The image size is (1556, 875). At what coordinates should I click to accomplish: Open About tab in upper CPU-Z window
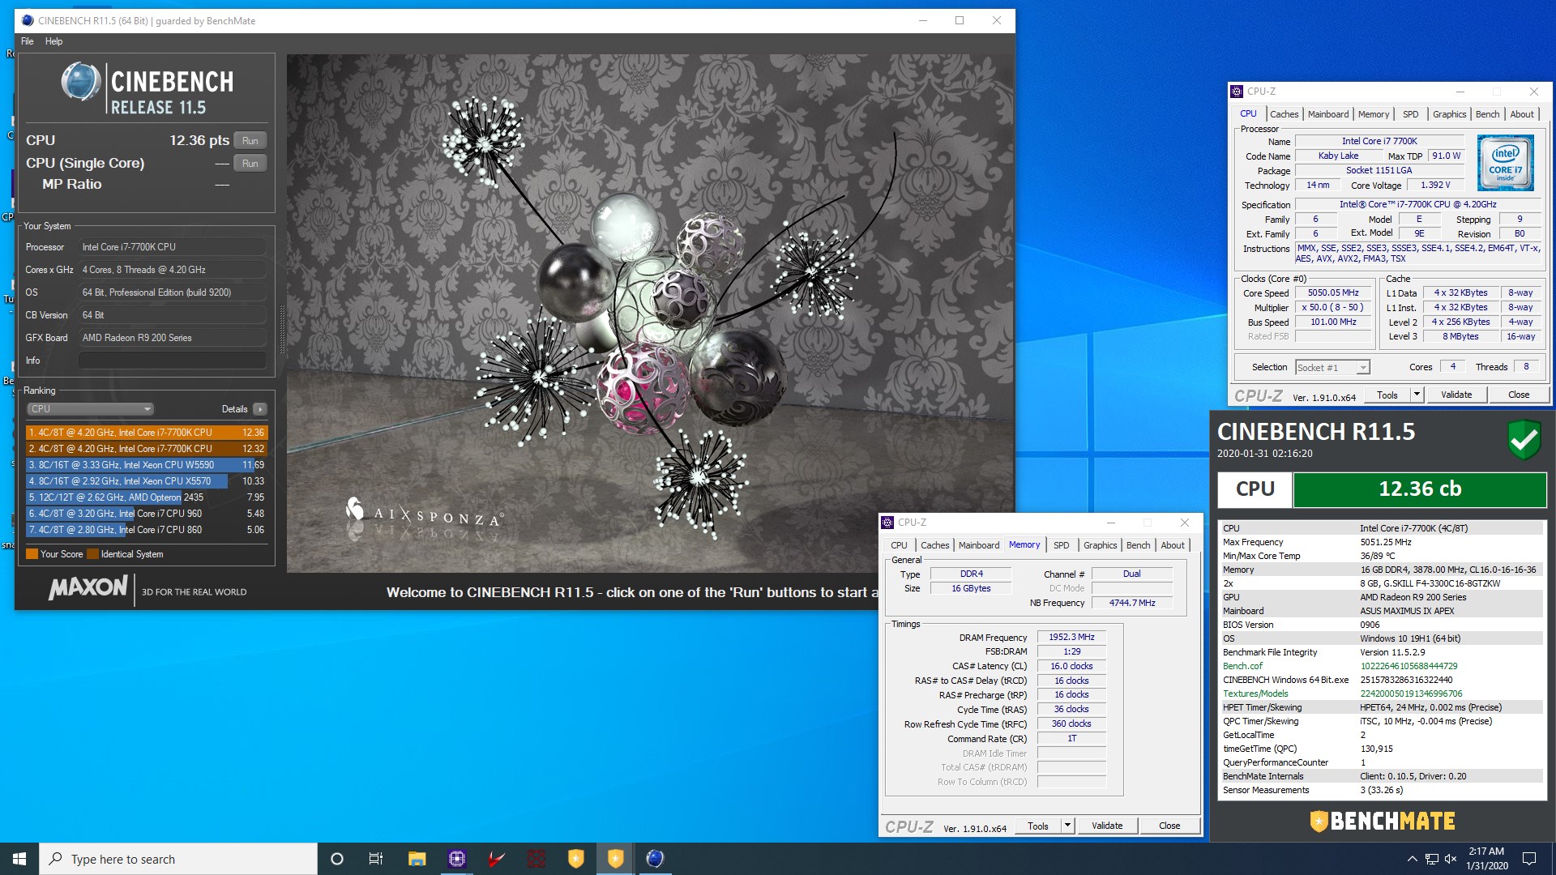point(1522,114)
